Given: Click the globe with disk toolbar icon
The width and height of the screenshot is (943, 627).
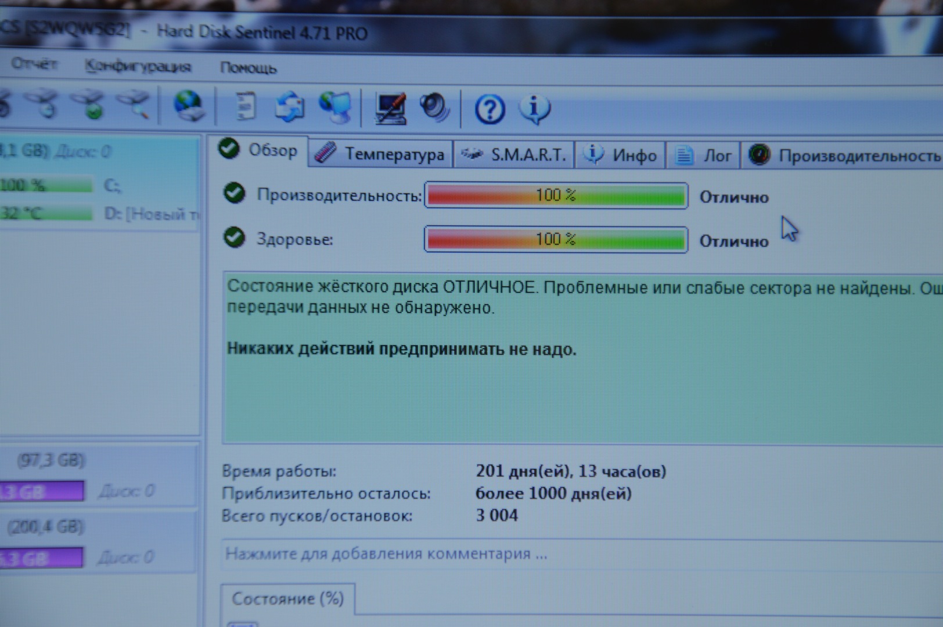Looking at the screenshot, I should pyautogui.click(x=189, y=106).
